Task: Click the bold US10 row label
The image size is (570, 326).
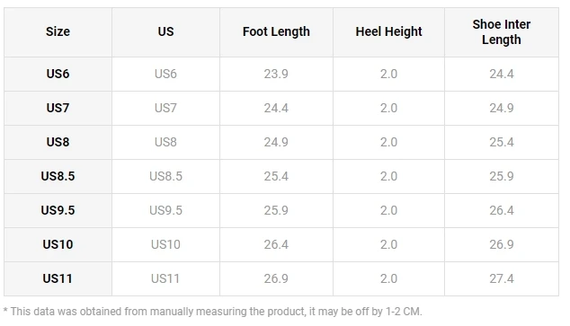Action: (58, 244)
